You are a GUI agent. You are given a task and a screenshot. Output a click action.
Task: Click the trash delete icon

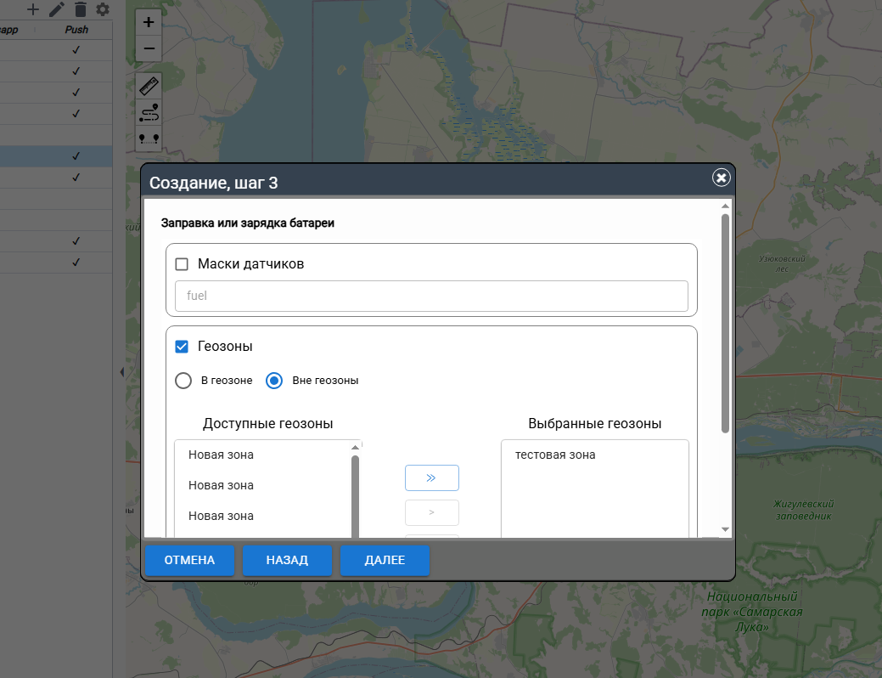(x=80, y=9)
